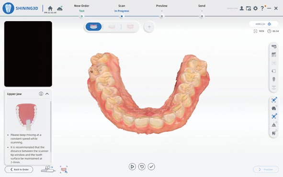Click the scanner calibration target icon

[x=269, y=24]
